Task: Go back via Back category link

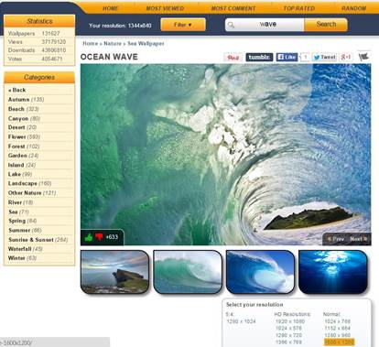Action: [x=17, y=90]
